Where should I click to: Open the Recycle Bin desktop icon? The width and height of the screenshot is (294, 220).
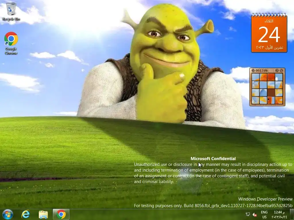[x=11, y=11]
